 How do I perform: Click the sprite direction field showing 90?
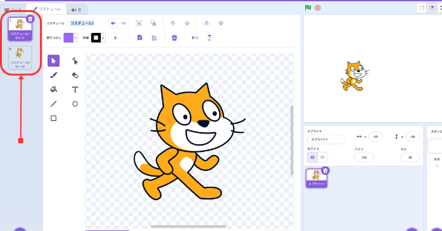click(x=410, y=158)
